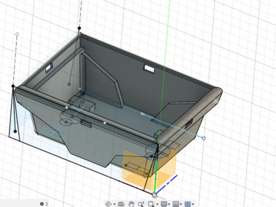Open the Grid and Snaps dropdown arrow

pos(181,204)
